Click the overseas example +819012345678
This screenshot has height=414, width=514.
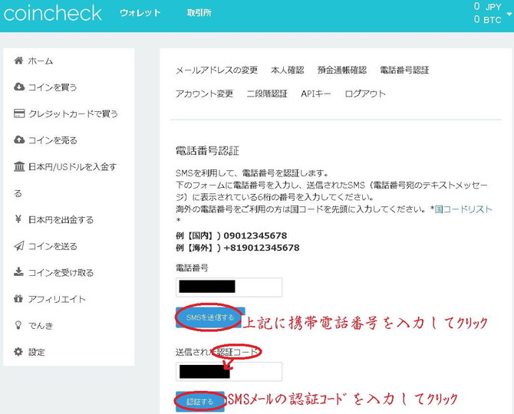pyautogui.click(x=262, y=248)
